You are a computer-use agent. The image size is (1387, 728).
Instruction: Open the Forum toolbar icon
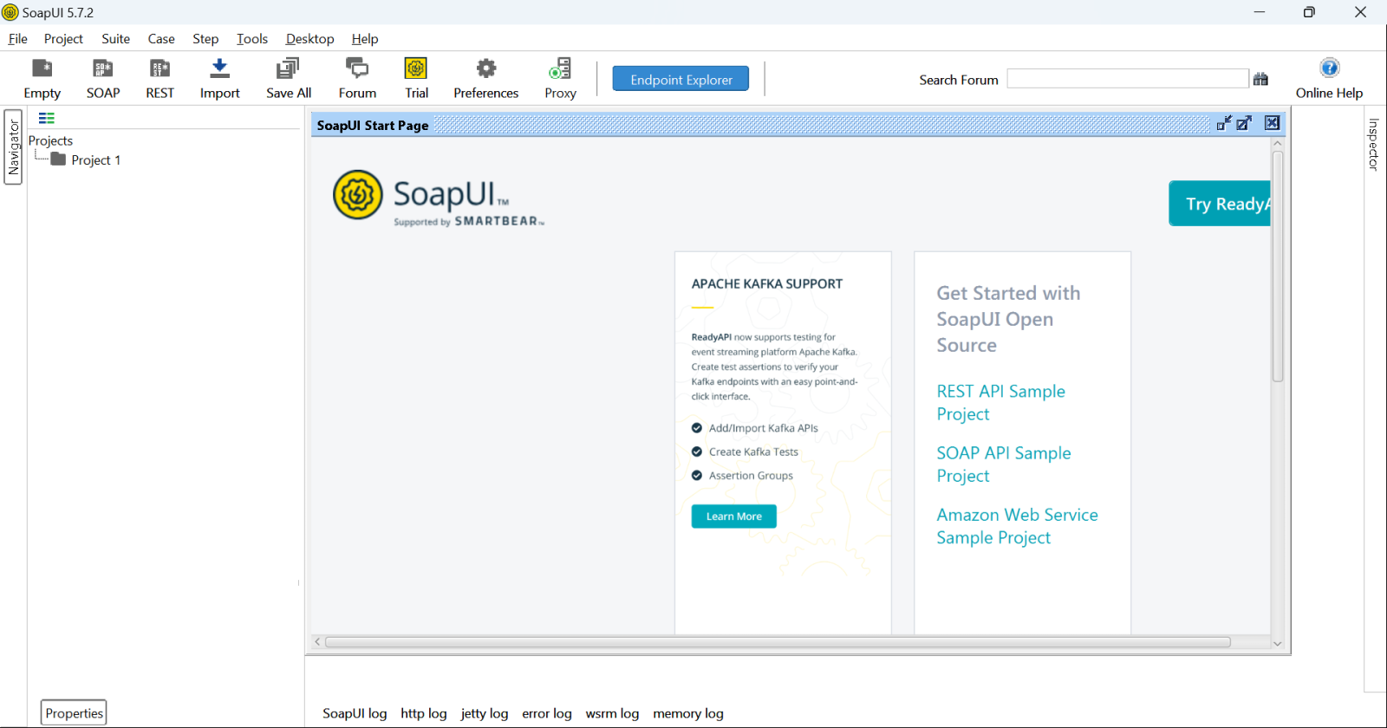pos(357,69)
